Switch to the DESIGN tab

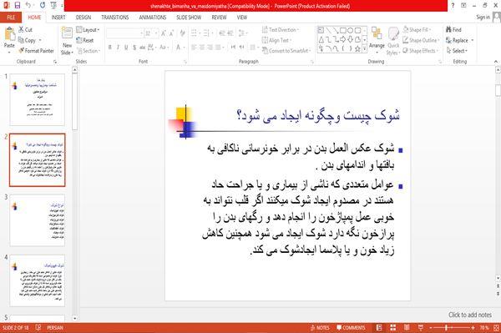coord(83,18)
